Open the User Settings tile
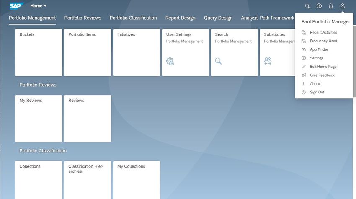 coord(186,52)
